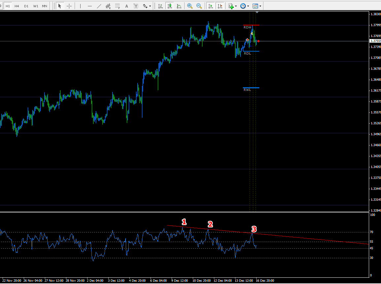Open the chart templates icon
381x284 pixels.
click(255, 6)
